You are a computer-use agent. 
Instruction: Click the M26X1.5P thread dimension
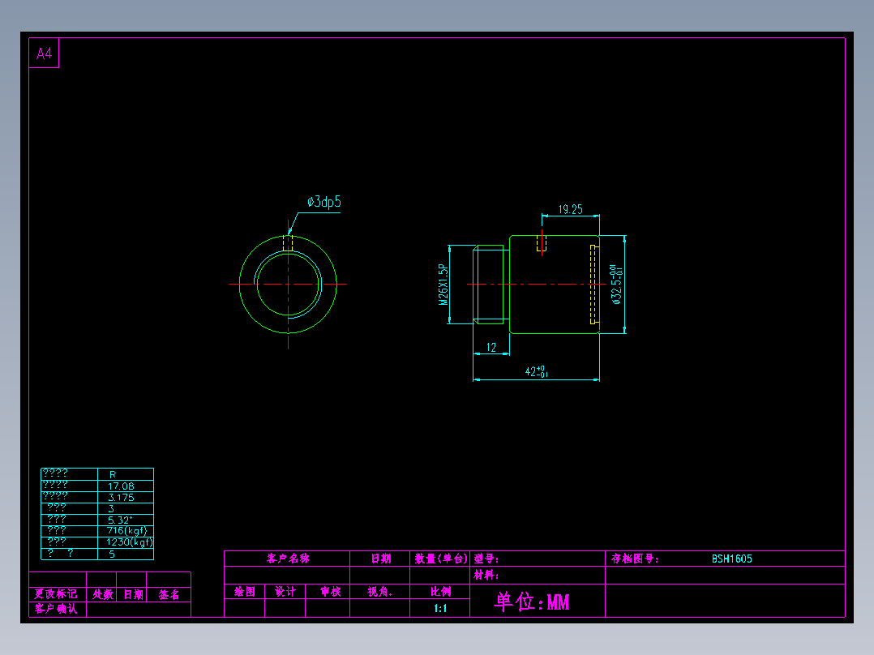pyautogui.click(x=443, y=285)
